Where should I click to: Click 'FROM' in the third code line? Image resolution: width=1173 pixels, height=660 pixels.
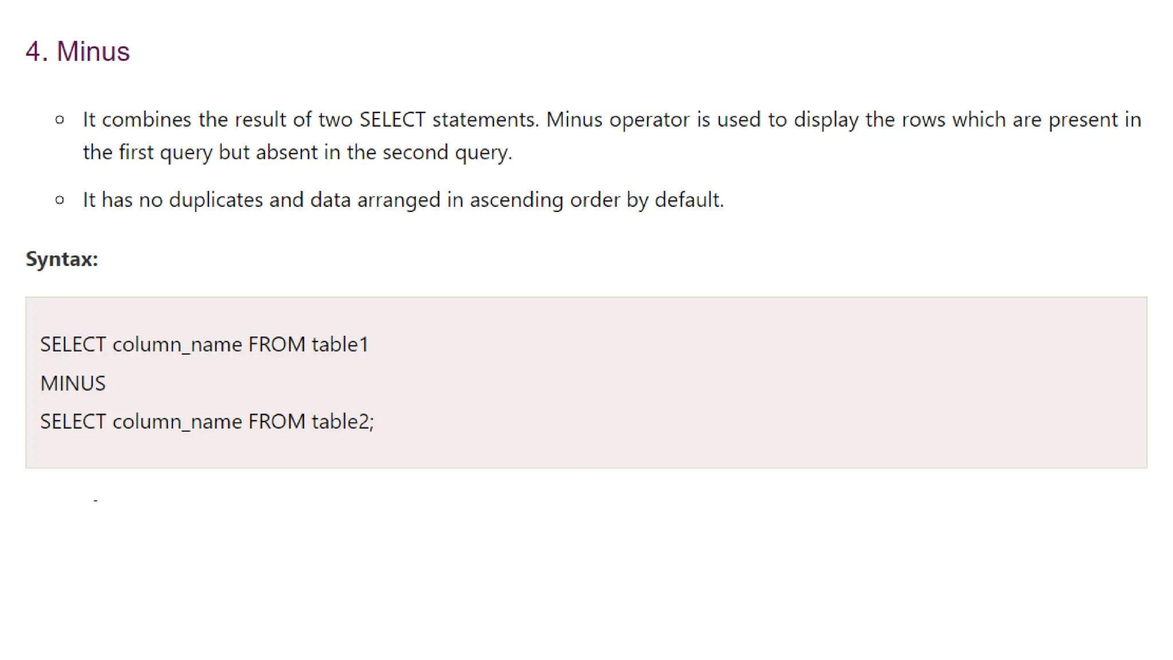click(x=277, y=422)
